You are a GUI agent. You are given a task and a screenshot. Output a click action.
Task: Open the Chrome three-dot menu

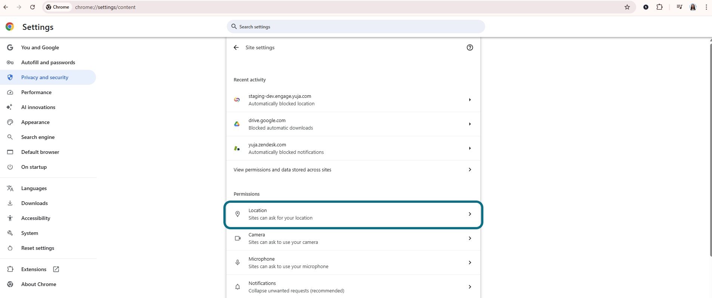click(706, 7)
